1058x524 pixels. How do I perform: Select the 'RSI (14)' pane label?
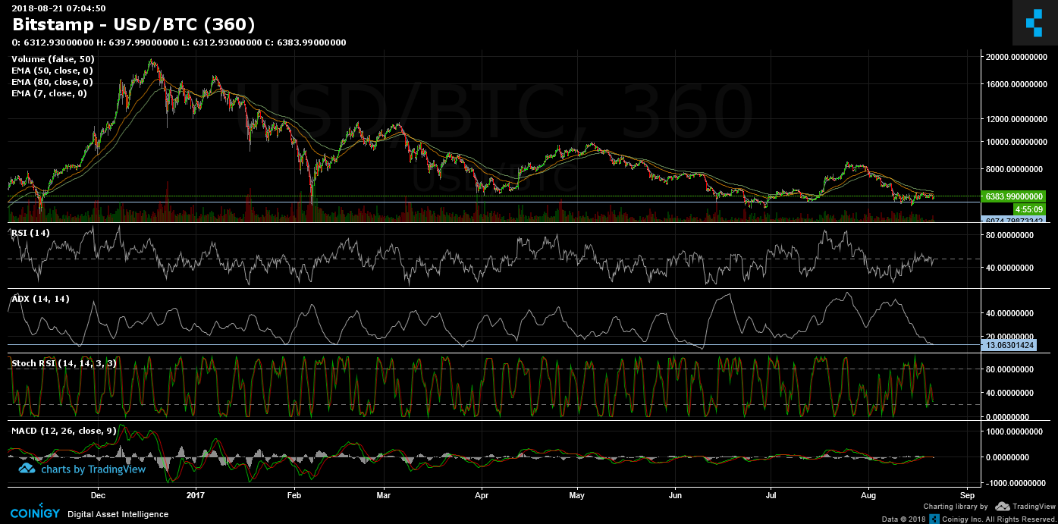[30, 233]
